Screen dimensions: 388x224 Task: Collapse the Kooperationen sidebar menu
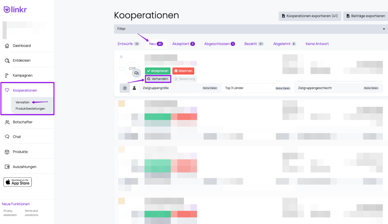click(25, 90)
